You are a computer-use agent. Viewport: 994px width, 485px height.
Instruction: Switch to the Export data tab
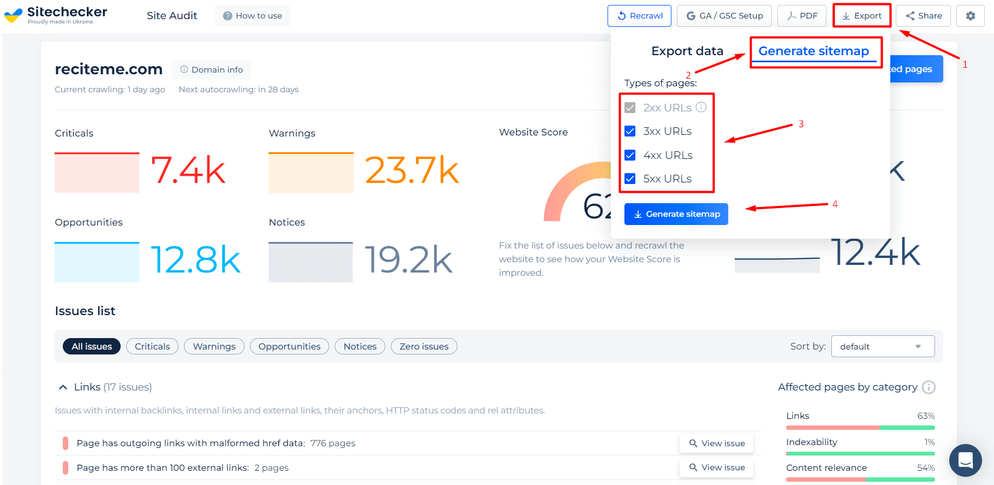click(687, 51)
